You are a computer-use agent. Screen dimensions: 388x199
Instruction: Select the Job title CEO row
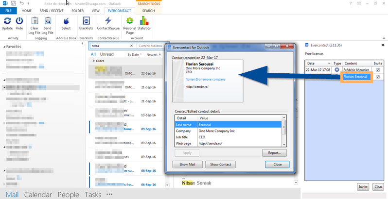(229, 137)
